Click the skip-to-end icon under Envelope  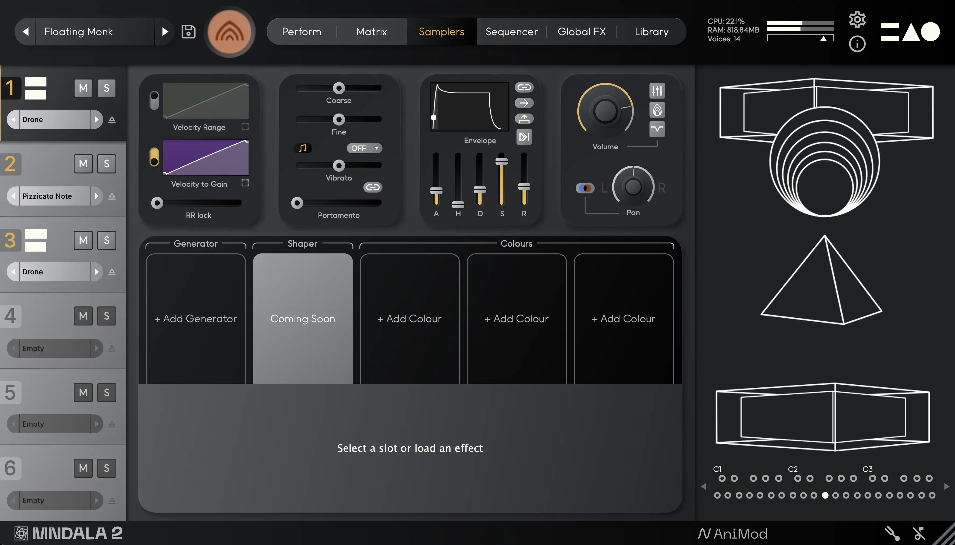click(x=524, y=137)
